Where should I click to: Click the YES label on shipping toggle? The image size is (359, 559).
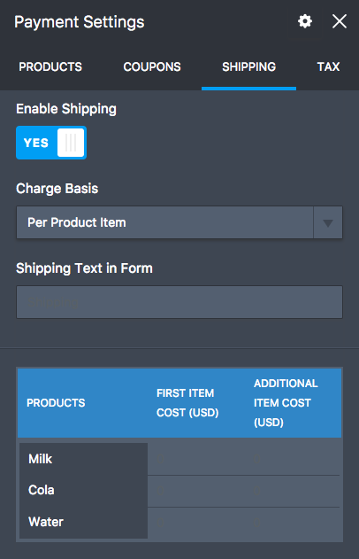coord(36,143)
